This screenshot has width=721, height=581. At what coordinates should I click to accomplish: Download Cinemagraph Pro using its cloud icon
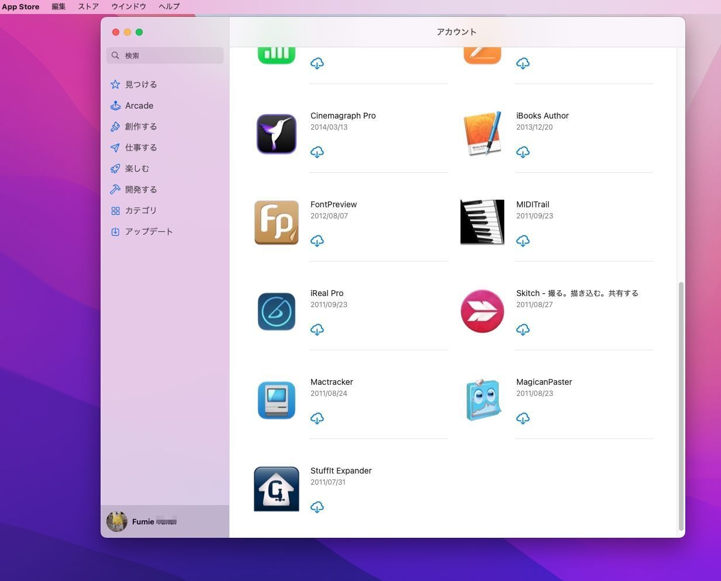[317, 152]
